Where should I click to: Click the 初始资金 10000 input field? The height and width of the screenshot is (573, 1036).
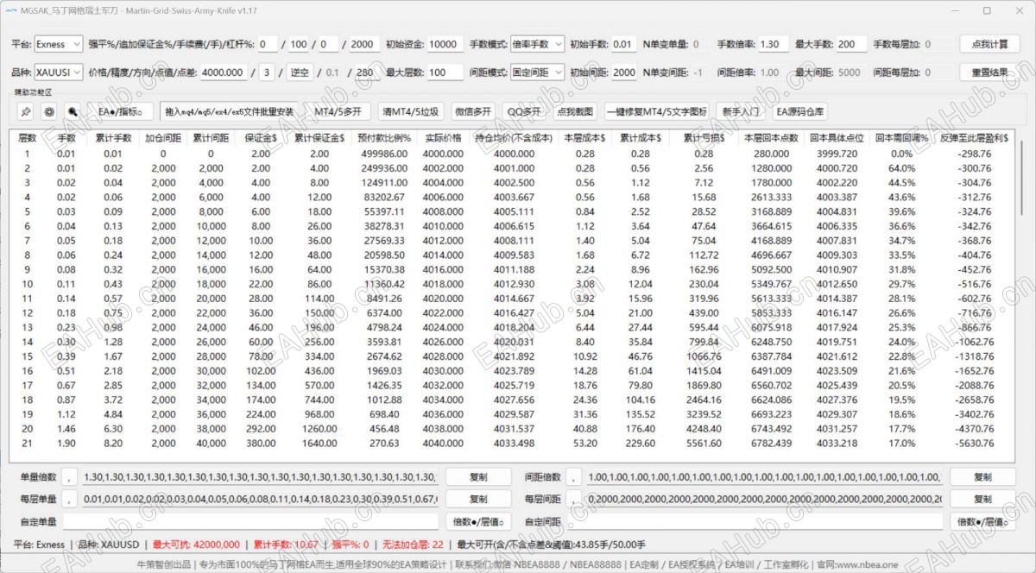(x=445, y=44)
